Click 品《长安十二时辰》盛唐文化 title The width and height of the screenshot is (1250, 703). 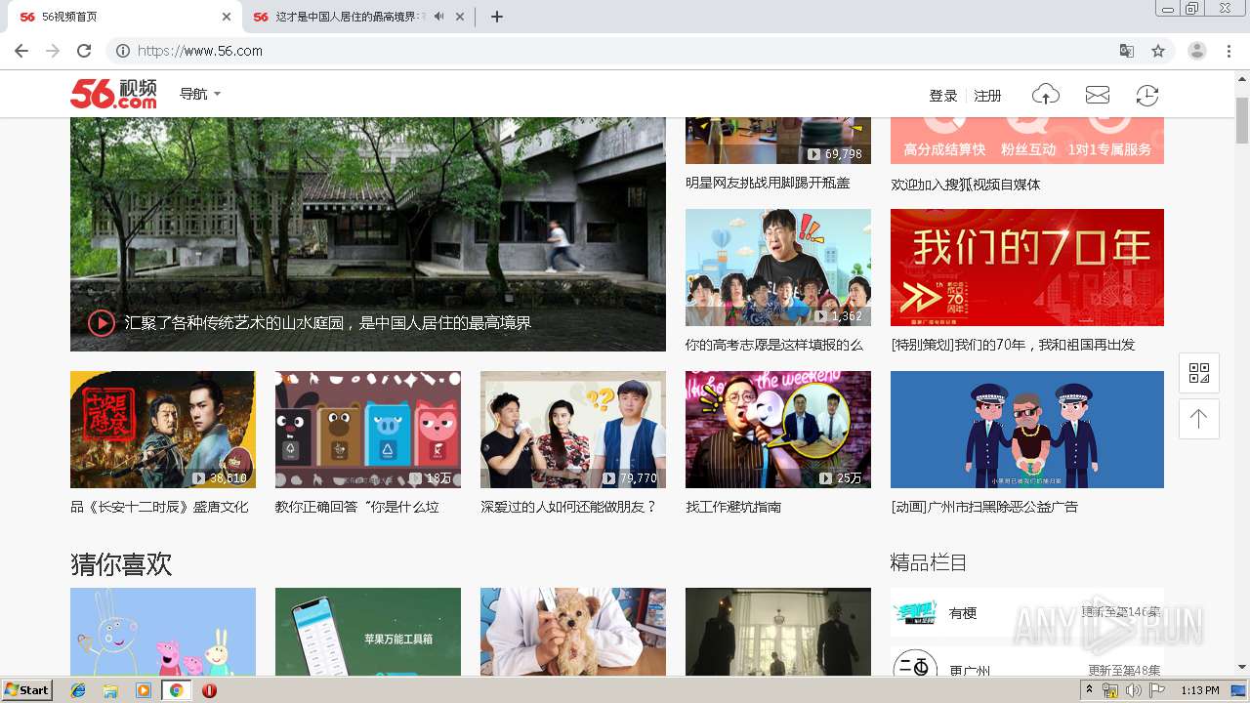click(x=159, y=507)
